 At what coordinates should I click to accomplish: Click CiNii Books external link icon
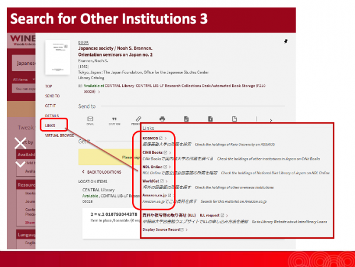point(165,152)
